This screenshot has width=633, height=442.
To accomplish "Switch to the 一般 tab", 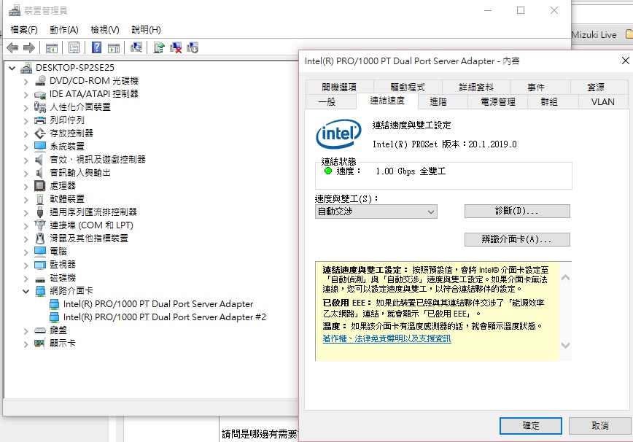I will [331, 101].
